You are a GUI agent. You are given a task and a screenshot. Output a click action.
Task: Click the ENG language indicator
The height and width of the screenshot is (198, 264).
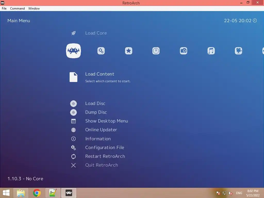click(239, 193)
